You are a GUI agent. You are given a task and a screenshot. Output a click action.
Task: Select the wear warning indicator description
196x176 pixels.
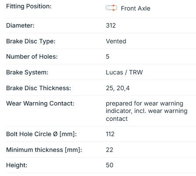click(146, 111)
